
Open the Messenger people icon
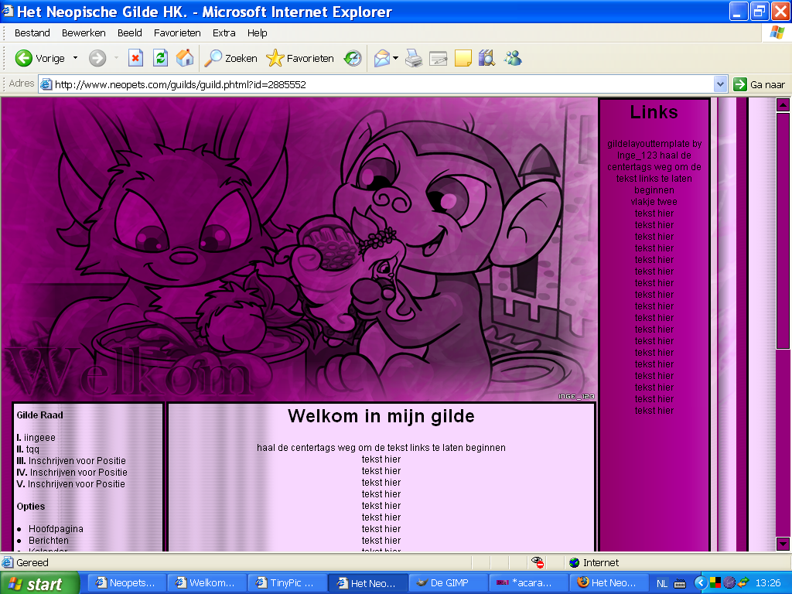click(x=513, y=58)
